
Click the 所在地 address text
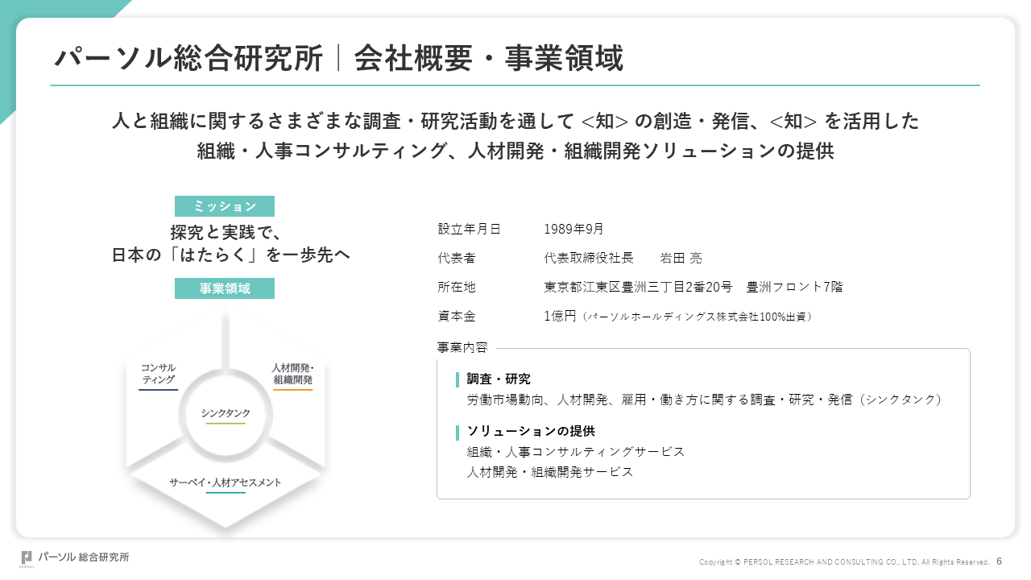tap(693, 287)
